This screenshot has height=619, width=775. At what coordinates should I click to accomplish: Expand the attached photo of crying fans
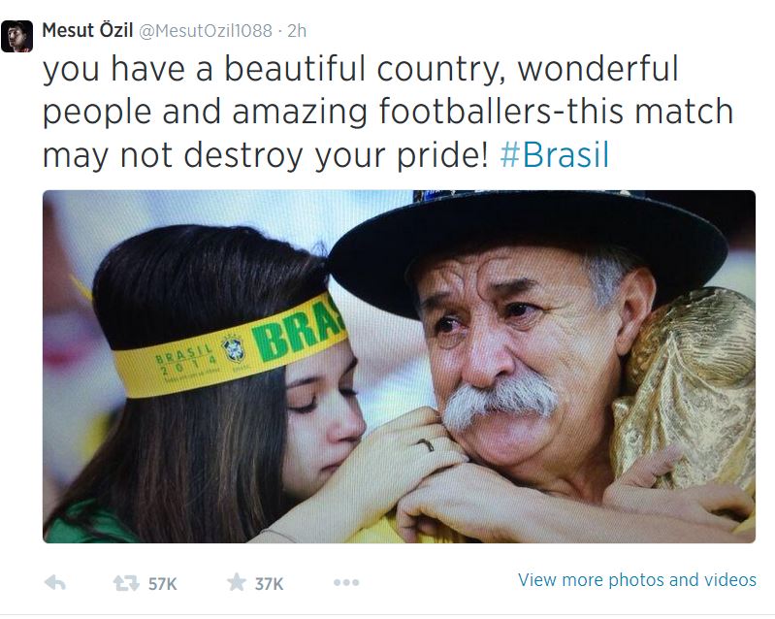(x=399, y=366)
